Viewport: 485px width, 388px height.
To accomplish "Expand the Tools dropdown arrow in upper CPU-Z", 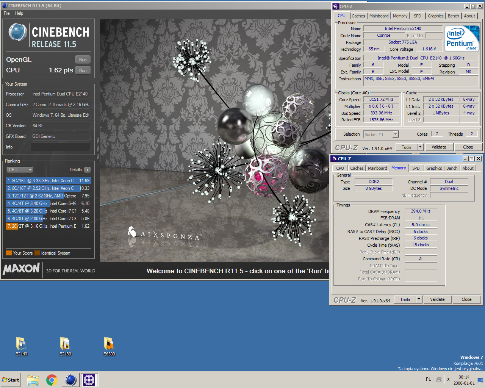I will click(x=420, y=147).
